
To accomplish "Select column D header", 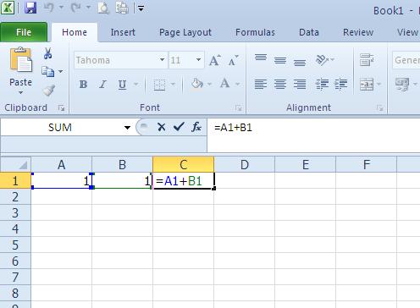I will (x=245, y=164).
